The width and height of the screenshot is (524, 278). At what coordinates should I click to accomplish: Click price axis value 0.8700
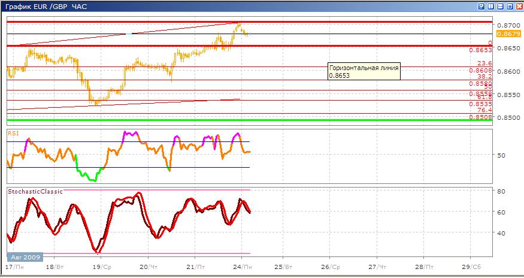coord(508,25)
